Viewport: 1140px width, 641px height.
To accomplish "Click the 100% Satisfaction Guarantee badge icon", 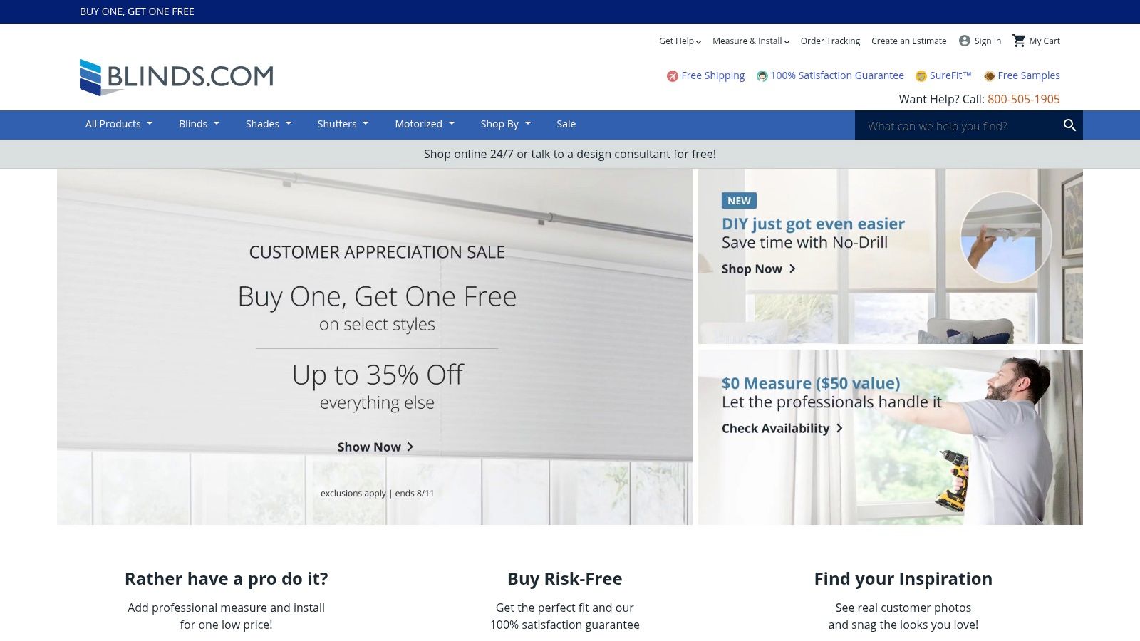I will pos(762,75).
